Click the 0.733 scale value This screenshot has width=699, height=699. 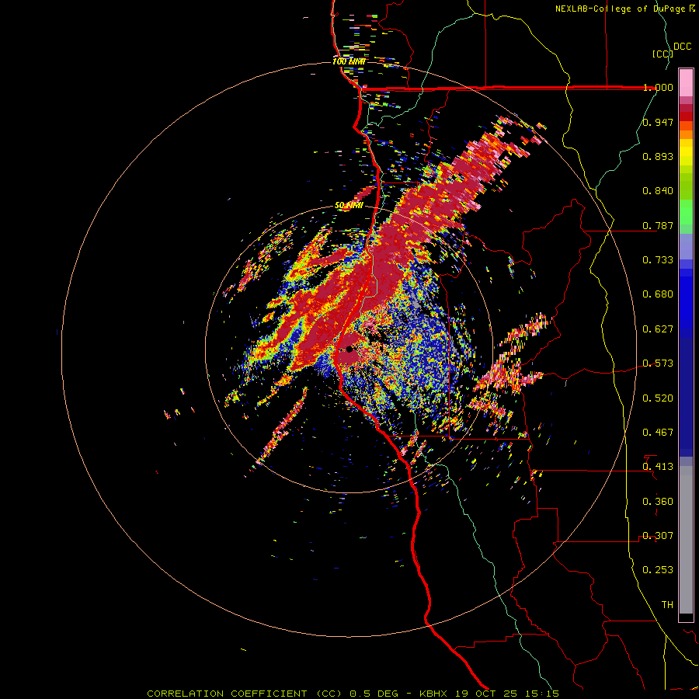[658, 260]
